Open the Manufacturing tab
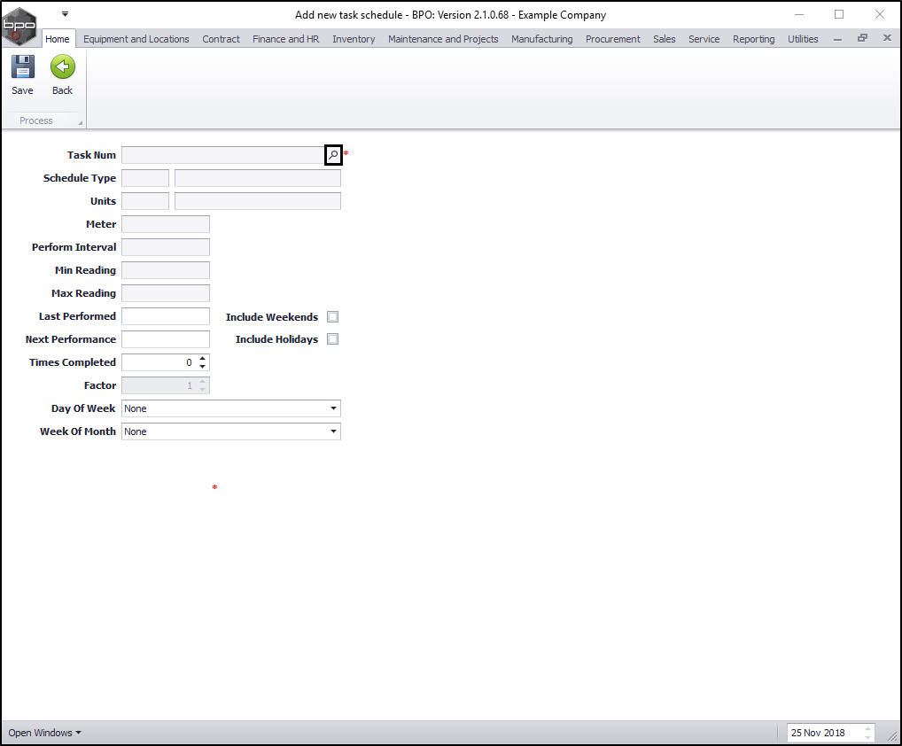Image resolution: width=902 pixels, height=746 pixels. pos(542,39)
